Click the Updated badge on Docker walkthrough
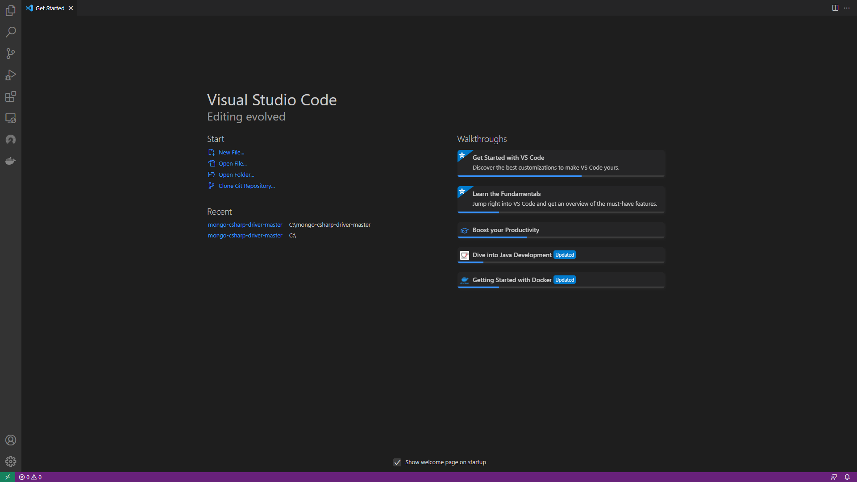Viewport: 857px width, 482px height. [565, 280]
